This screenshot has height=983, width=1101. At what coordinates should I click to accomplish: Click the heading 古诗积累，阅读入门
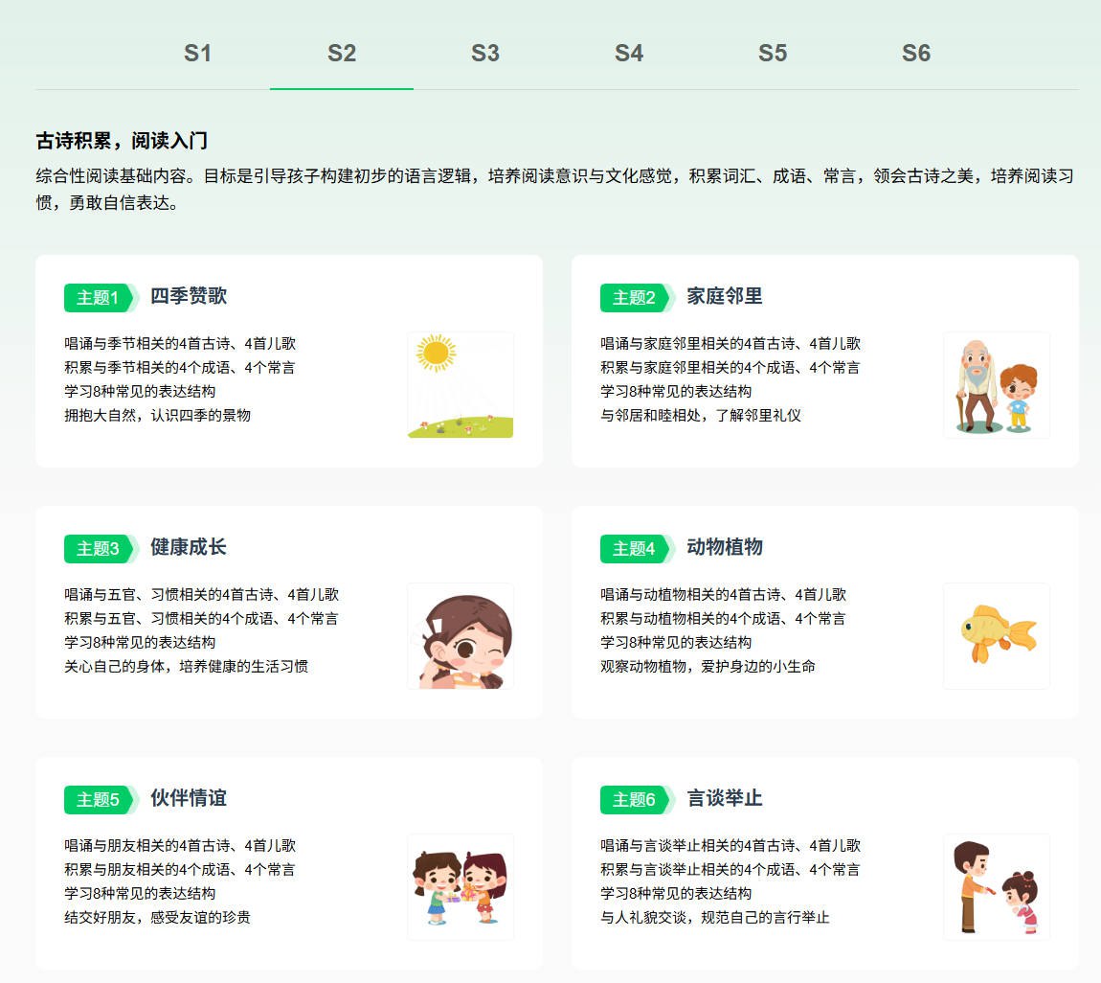pyautogui.click(x=122, y=141)
